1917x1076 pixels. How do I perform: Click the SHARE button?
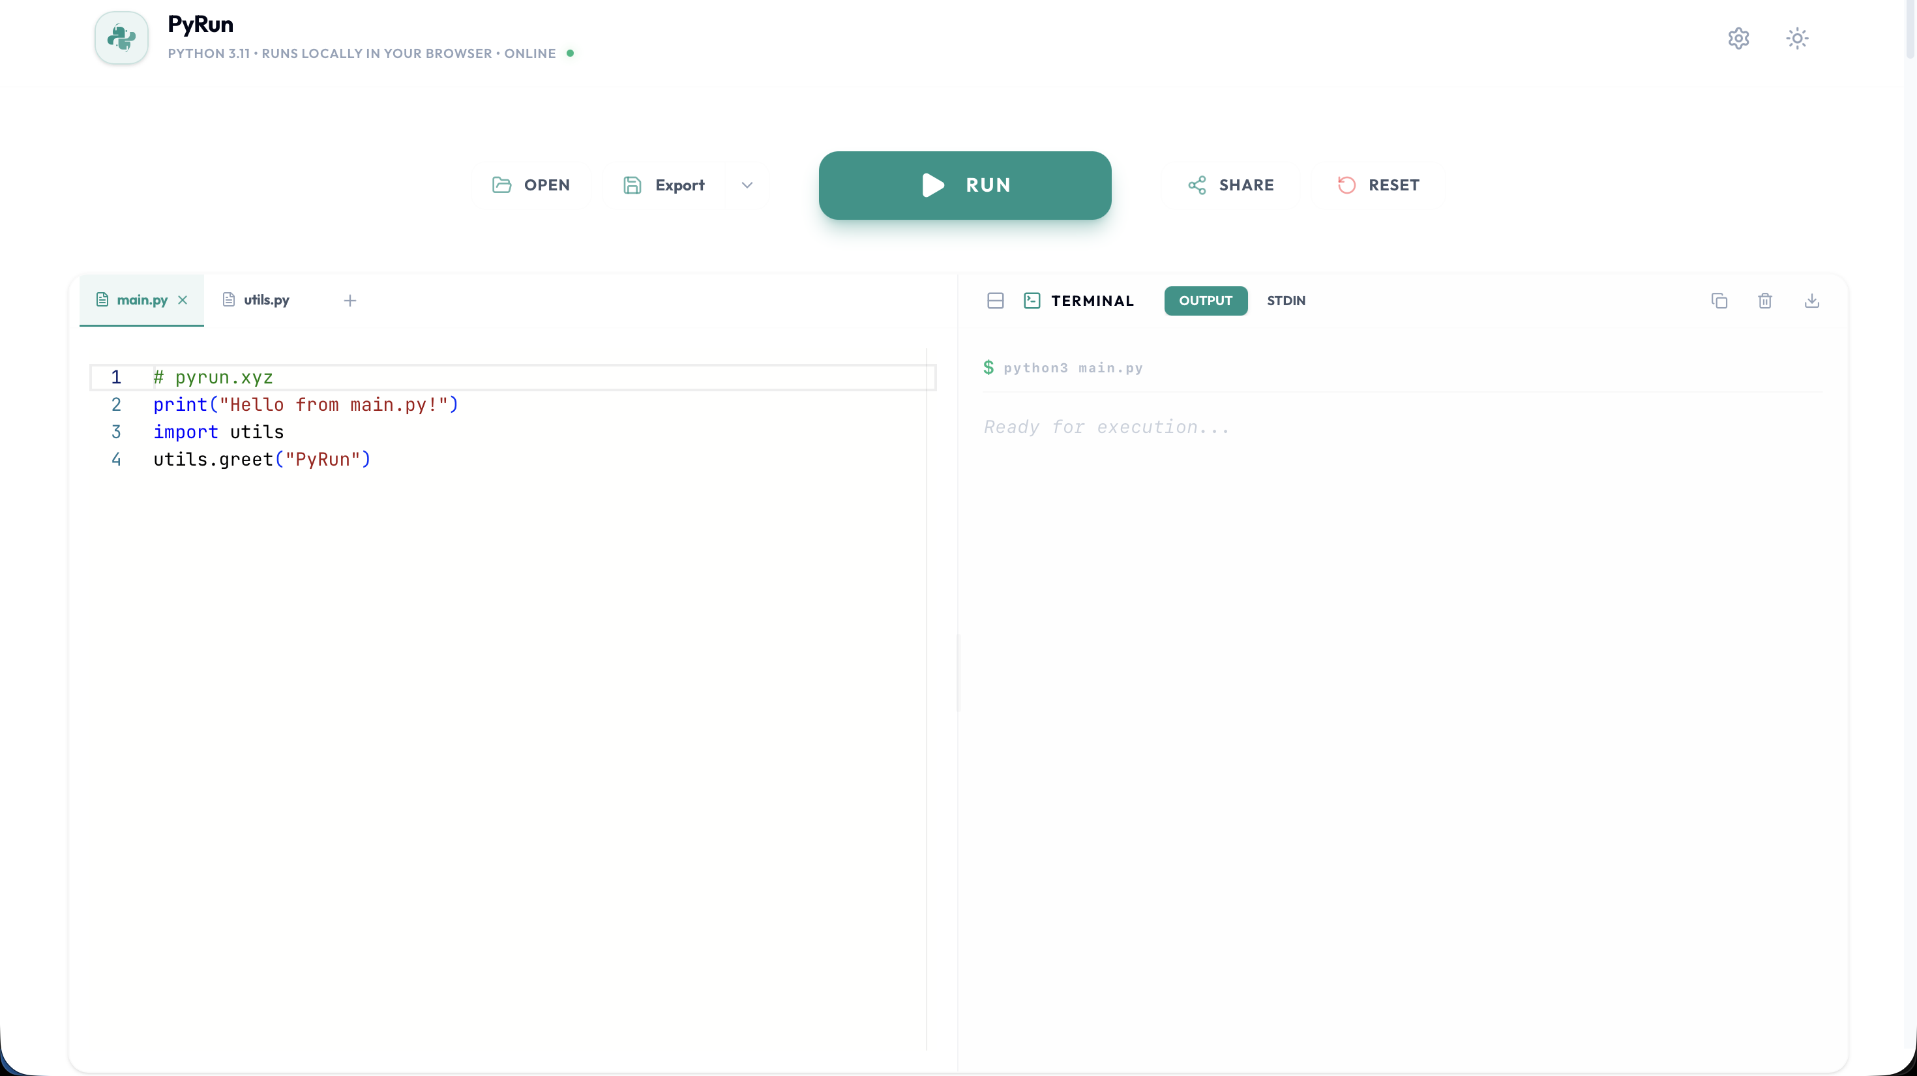(x=1231, y=185)
